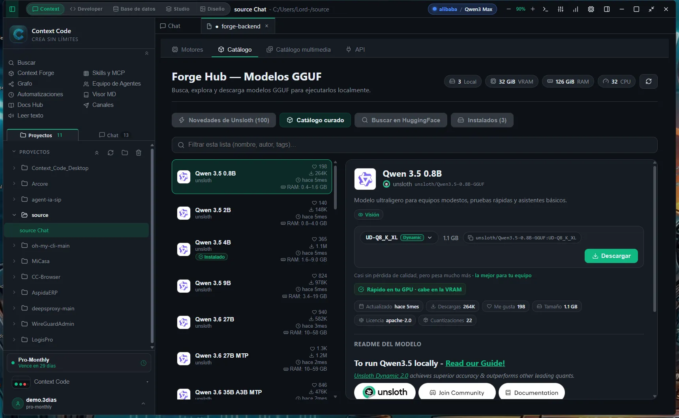Open the Catálogo multimedia tab
Screen dimensions: 679x418
(x=299, y=50)
